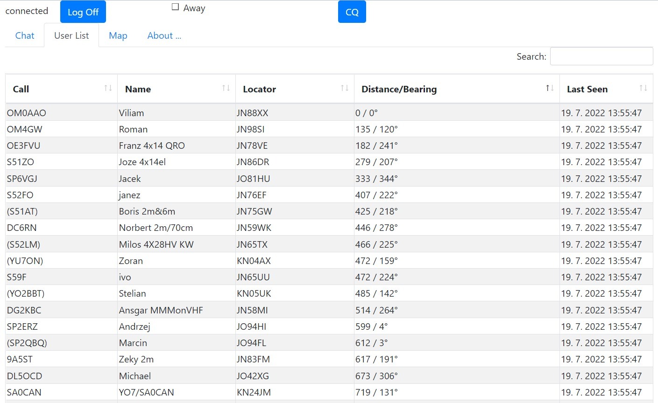
Task: Click the connected status text
Action: [x=27, y=11]
